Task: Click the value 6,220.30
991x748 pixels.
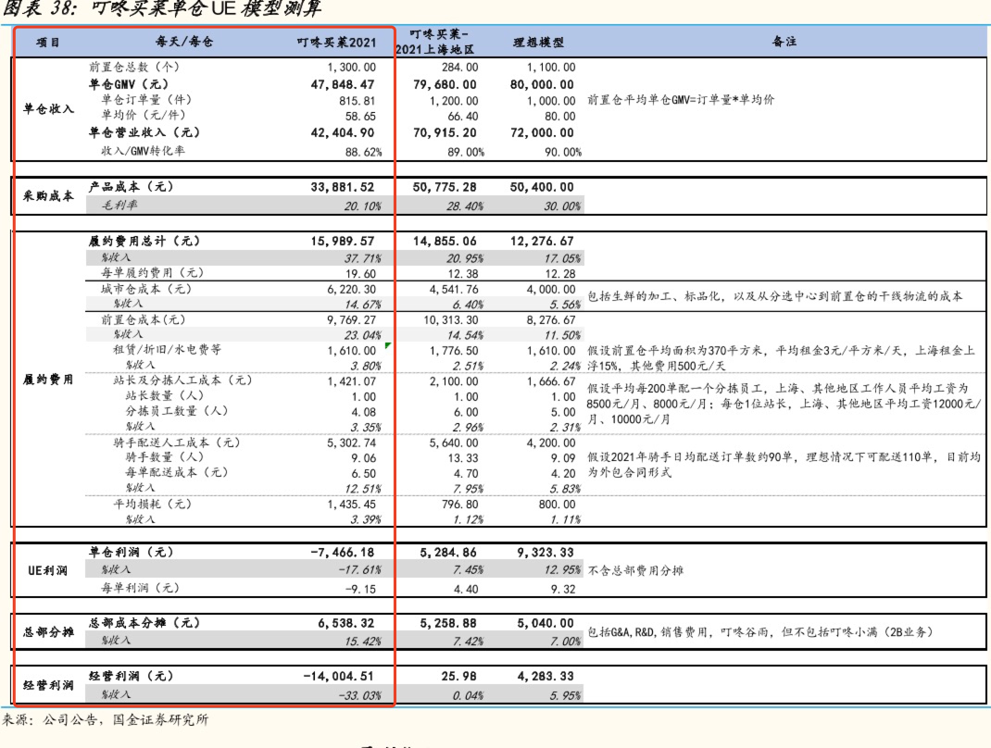Action: tap(351, 290)
